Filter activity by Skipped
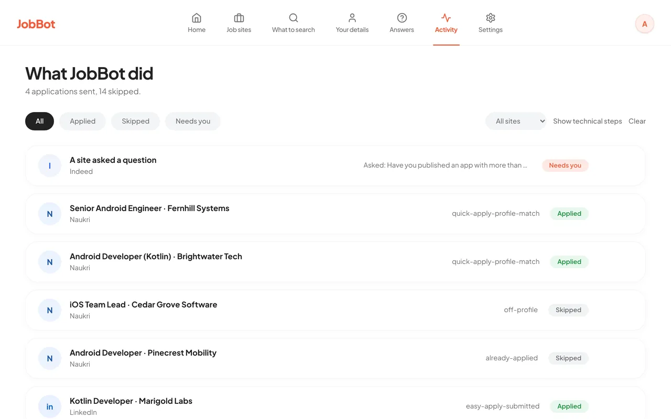Image resolution: width=671 pixels, height=419 pixels. [136, 121]
